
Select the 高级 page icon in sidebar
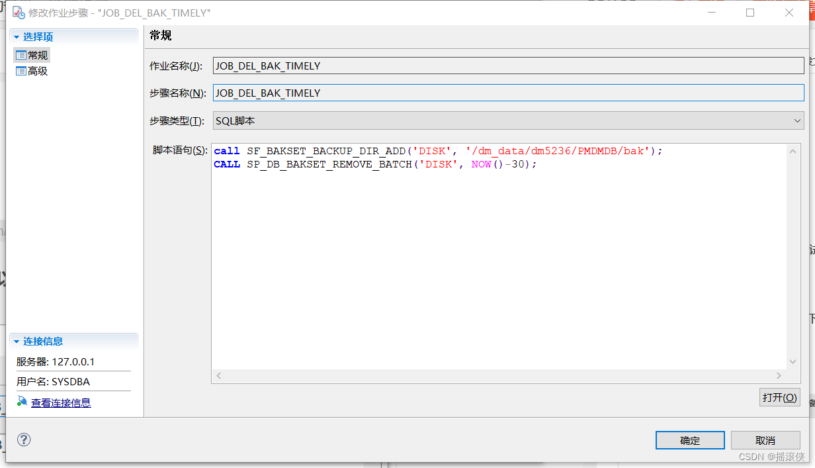(21, 71)
